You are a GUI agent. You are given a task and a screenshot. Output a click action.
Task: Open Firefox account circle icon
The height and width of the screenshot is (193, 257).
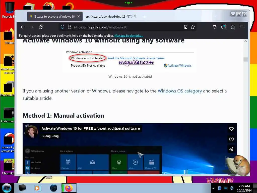[x=224, y=27]
